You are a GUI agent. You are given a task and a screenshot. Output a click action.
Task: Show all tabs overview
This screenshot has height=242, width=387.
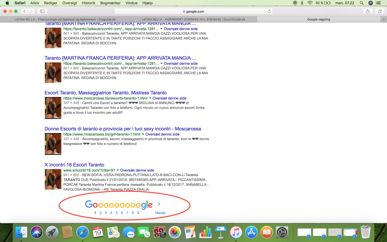tap(380, 11)
